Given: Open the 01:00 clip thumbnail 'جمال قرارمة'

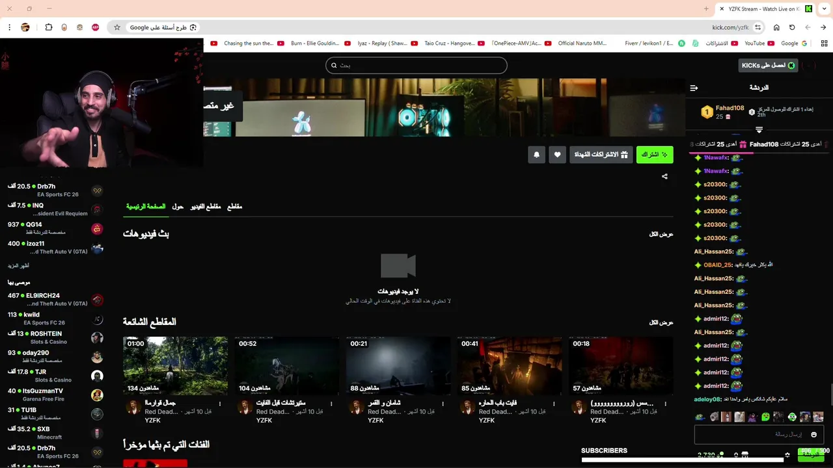Looking at the screenshot, I should [x=176, y=366].
